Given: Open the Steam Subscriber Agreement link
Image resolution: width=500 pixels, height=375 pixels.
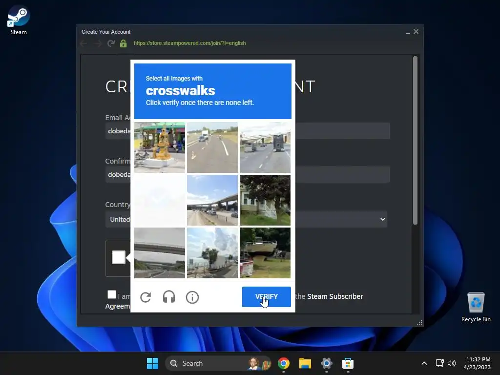Looking at the screenshot, I should click(335, 296).
